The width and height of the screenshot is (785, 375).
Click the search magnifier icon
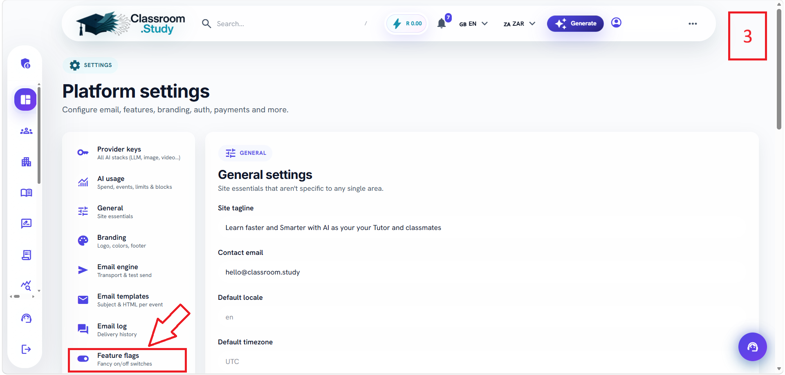206,24
